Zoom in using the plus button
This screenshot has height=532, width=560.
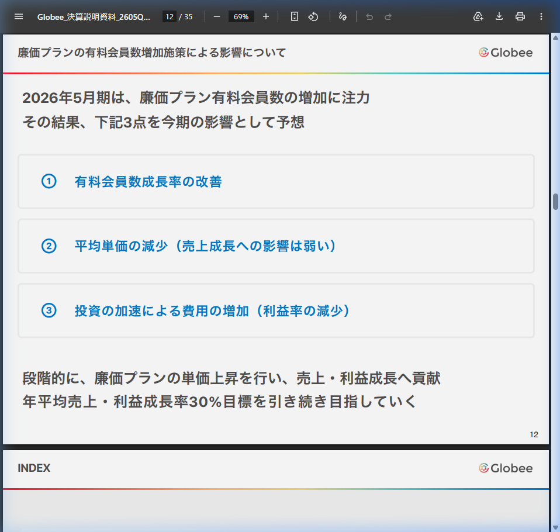tap(265, 16)
